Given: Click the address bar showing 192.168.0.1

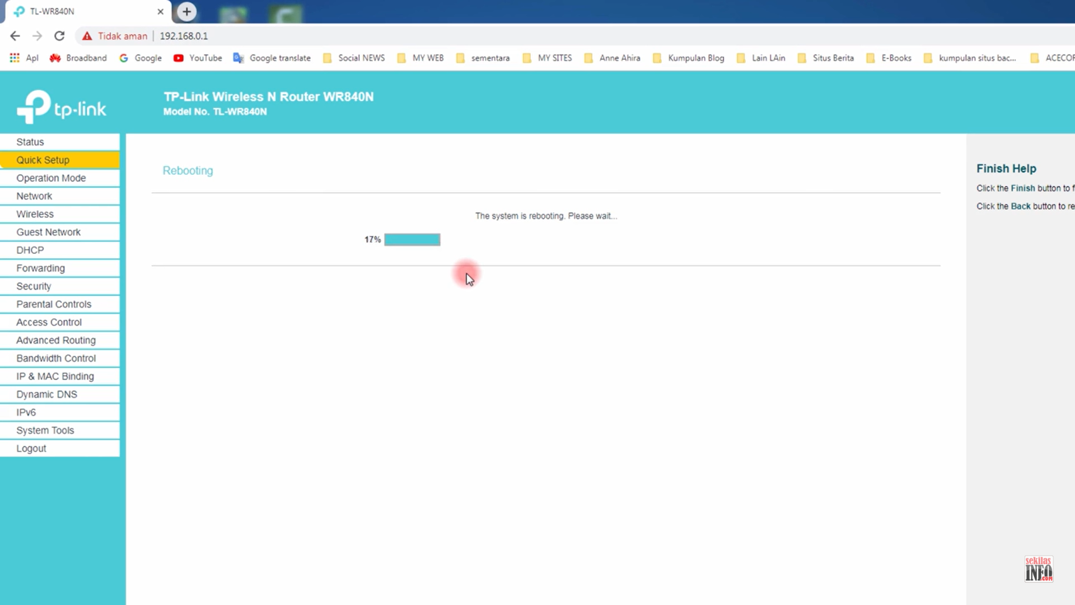Looking at the screenshot, I should click(184, 36).
